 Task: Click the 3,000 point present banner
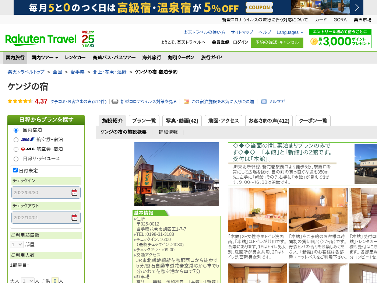pos(340,38)
